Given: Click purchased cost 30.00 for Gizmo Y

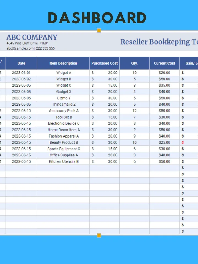Looking at the screenshot, I should [105, 98].
